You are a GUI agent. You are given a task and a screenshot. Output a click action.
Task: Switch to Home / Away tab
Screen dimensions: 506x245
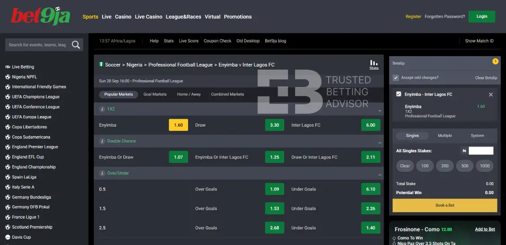189,94
